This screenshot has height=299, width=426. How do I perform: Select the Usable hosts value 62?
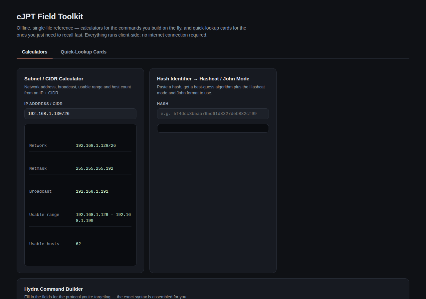tap(78, 244)
